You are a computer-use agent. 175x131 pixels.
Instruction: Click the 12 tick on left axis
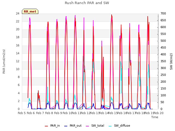click(x=17, y=61)
